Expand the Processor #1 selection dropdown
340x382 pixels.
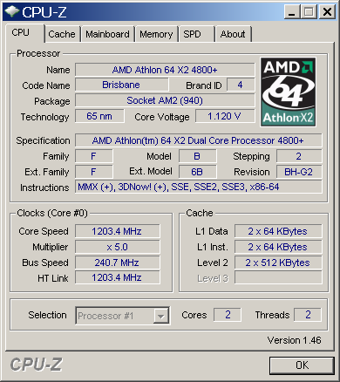tap(160, 316)
